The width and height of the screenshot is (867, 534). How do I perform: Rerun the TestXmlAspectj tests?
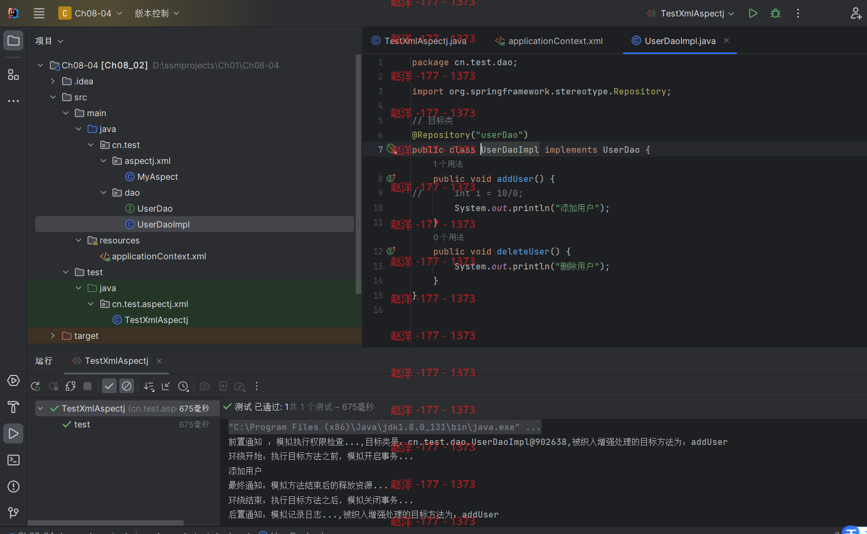click(x=36, y=386)
